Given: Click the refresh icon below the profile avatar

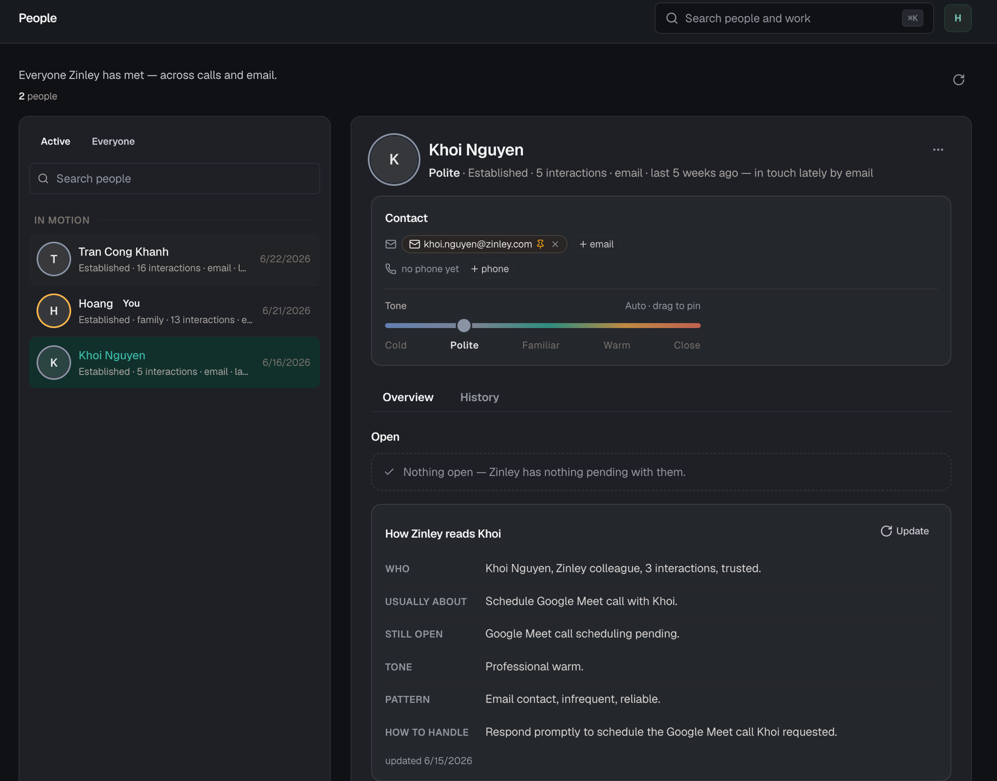Looking at the screenshot, I should (x=958, y=80).
